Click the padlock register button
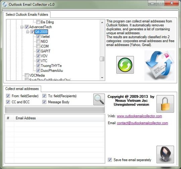The image size is (181, 169). pyautogui.click(x=165, y=104)
